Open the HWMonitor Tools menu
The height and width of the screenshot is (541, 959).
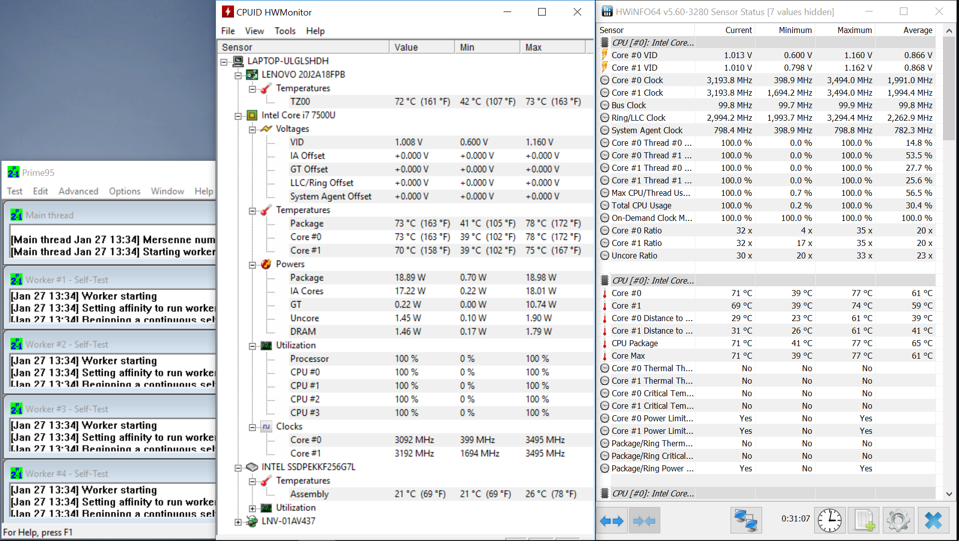(x=285, y=31)
